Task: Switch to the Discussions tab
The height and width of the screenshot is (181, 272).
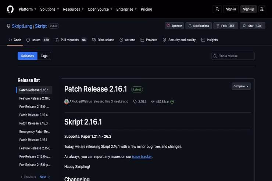Action: 103,40
